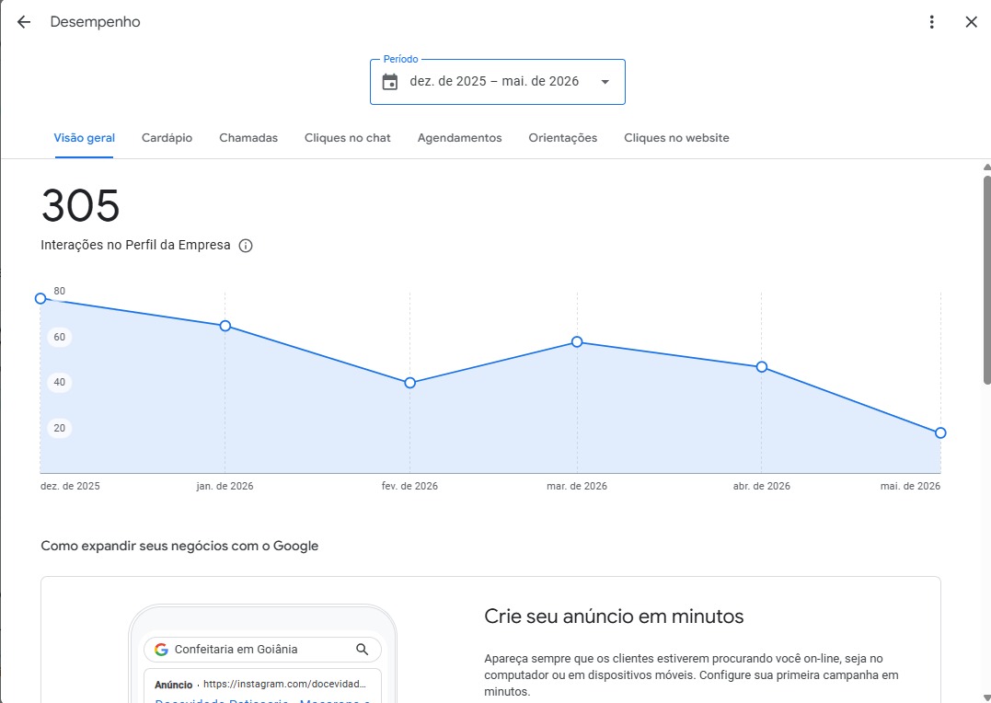Click the Google logo in ad preview
Image resolution: width=991 pixels, height=703 pixels.
161,650
